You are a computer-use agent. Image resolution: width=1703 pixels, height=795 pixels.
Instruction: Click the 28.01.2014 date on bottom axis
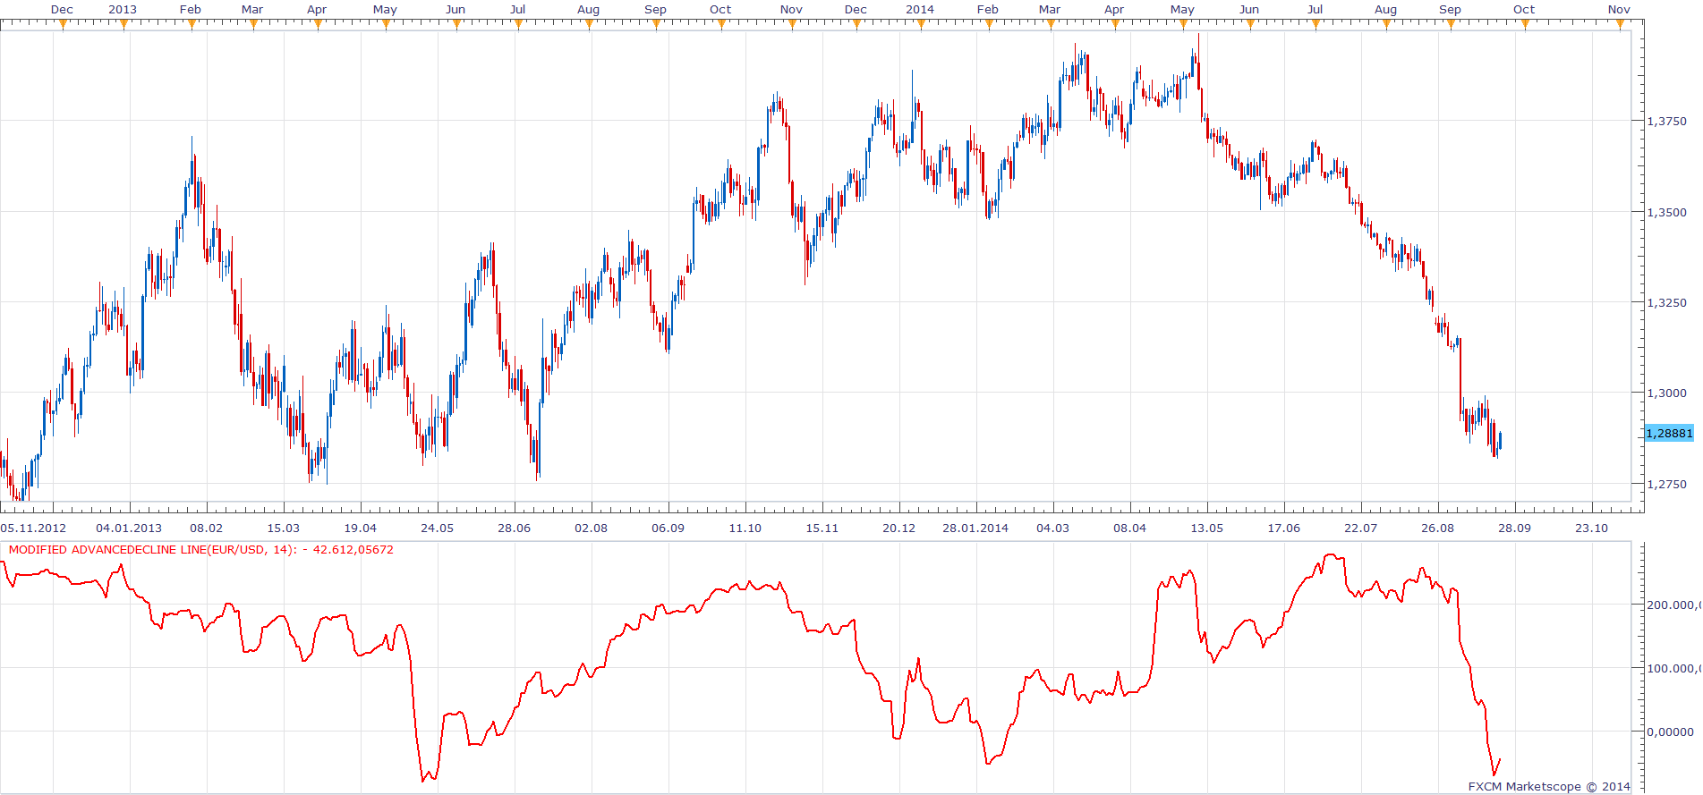pyautogui.click(x=975, y=528)
